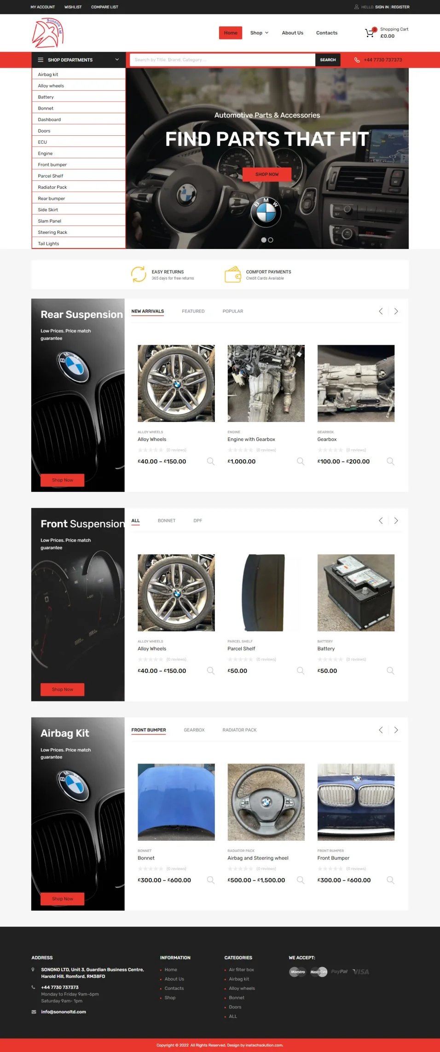The width and height of the screenshot is (440, 1052).
Task: Click the Shop Now hero banner button
Action: pyautogui.click(x=267, y=174)
